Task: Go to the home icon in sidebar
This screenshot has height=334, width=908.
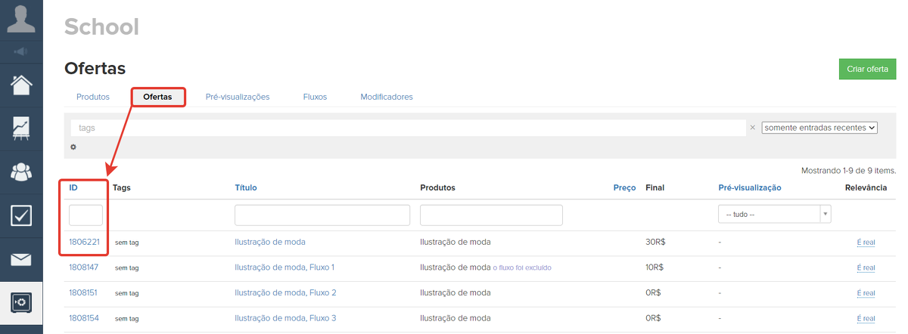Action: click(x=21, y=85)
